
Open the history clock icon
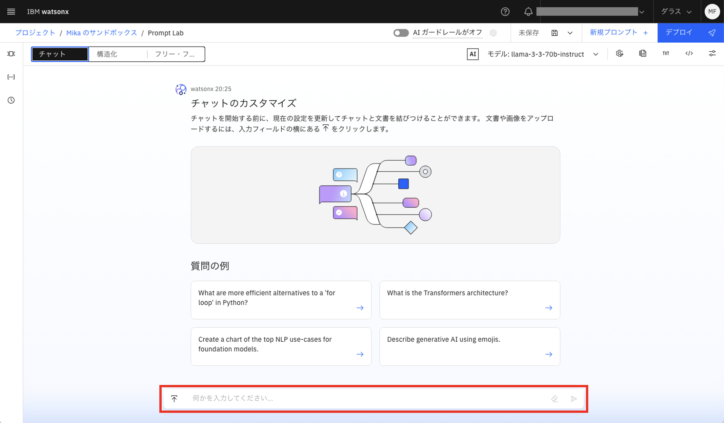click(11, 100)
